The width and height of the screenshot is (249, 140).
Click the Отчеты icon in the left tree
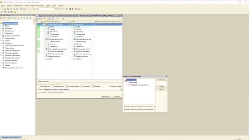[4, 40]
